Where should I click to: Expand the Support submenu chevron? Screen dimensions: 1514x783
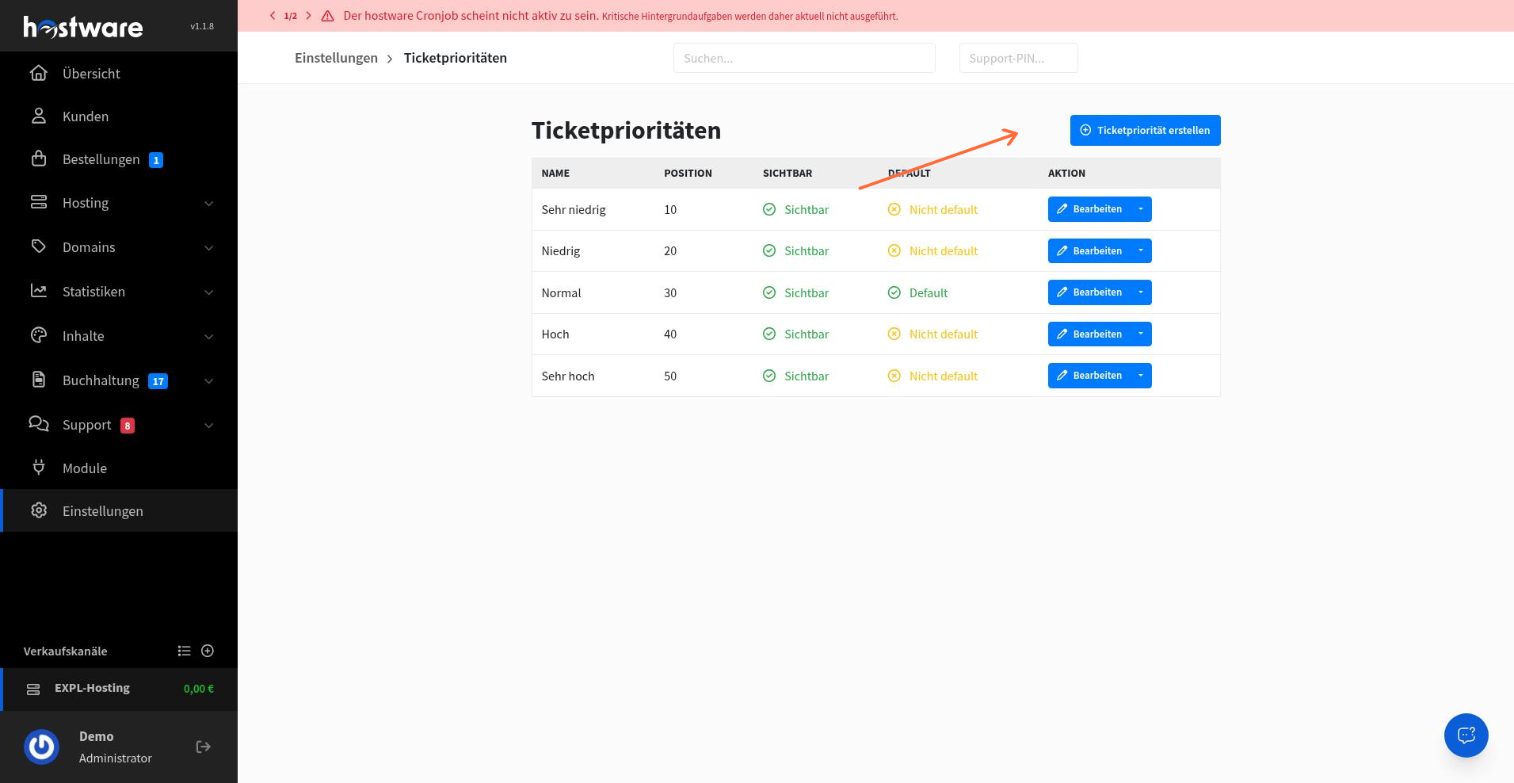(209, 426)
